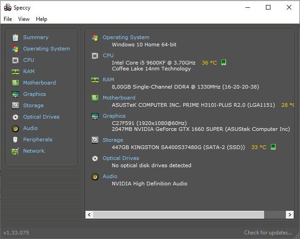This screenshot has width=300, height=239.
Task: Click the green CPU temperature indicator
Action: pyautogui.click(x=224, y=62)
